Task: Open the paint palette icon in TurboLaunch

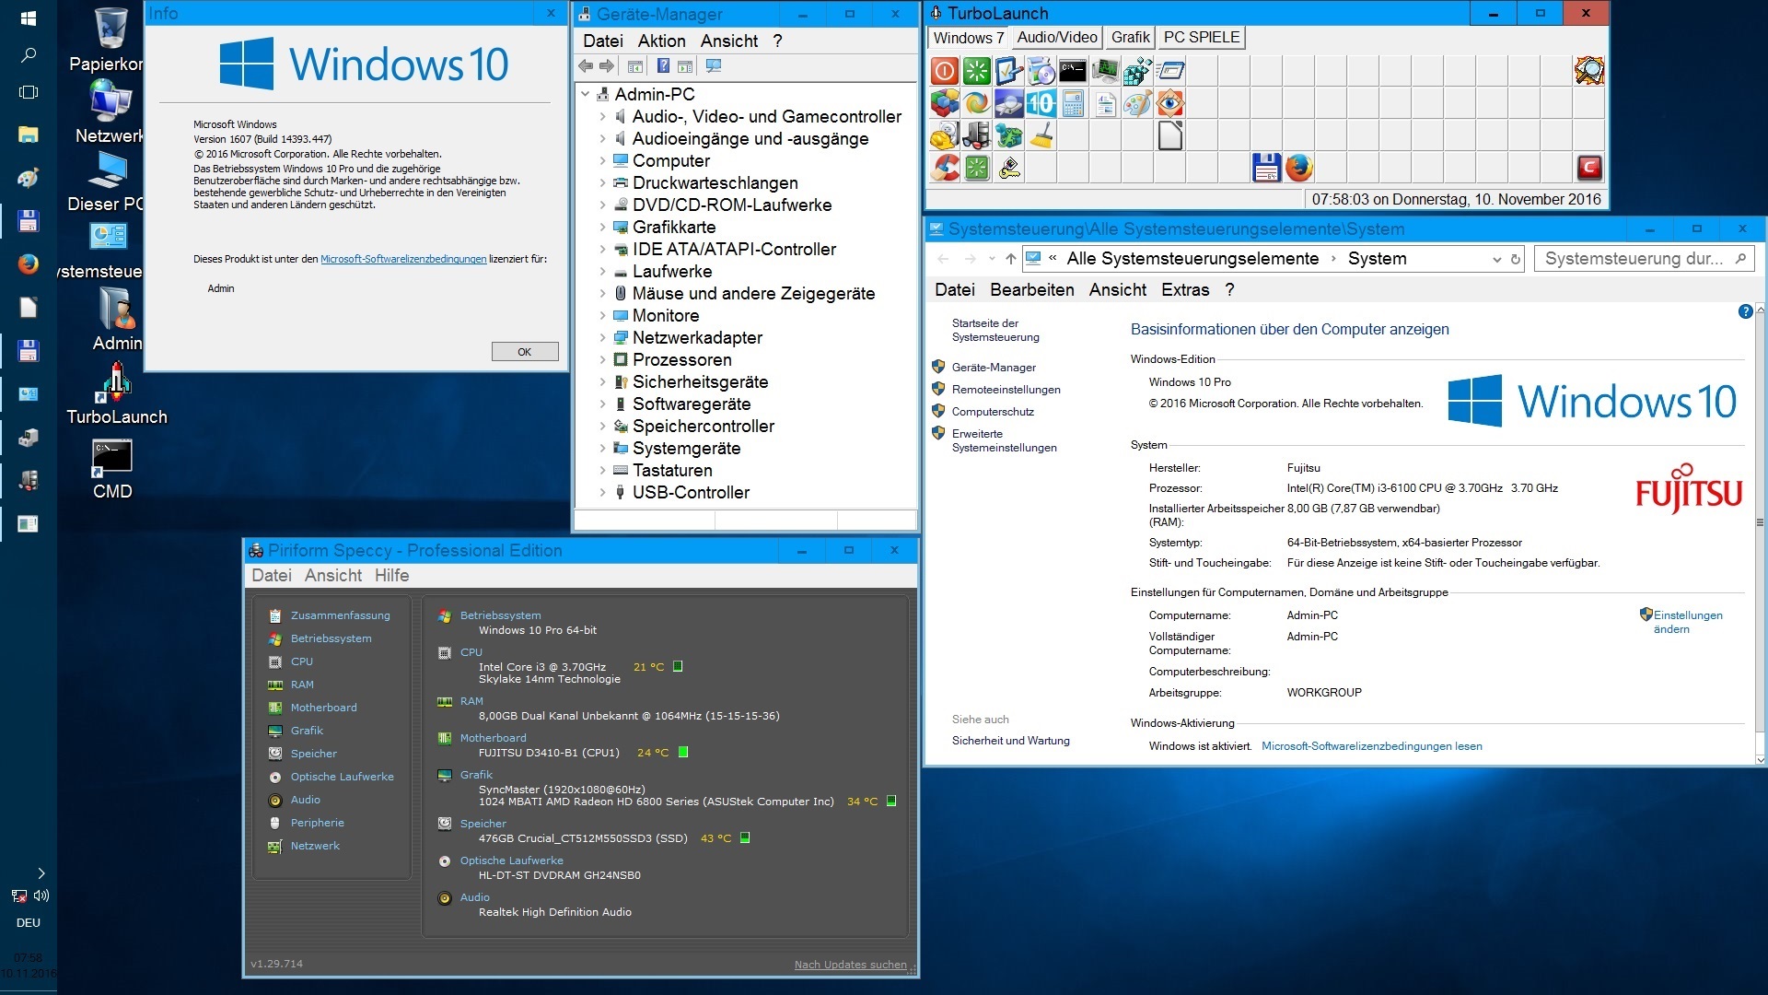Action: pos(1137,104)
